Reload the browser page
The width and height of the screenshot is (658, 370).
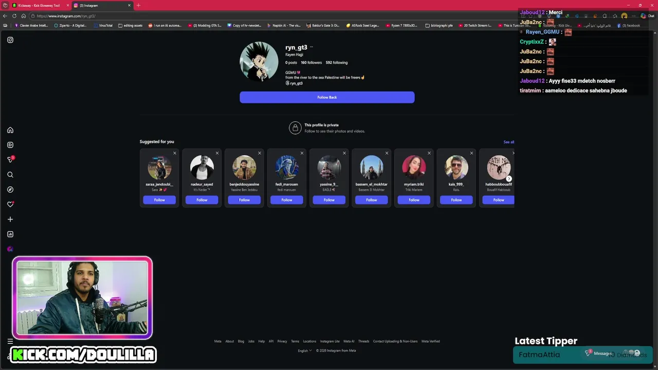[14, 16]
